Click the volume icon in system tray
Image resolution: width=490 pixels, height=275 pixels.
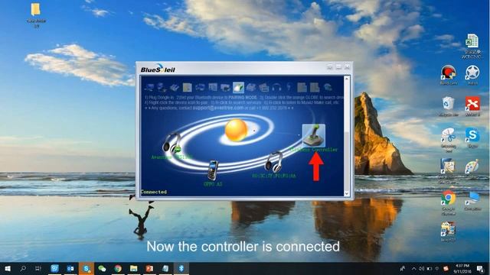click(422, 268)
